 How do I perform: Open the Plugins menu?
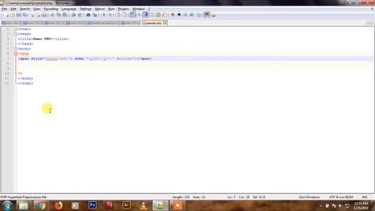point(124,9)
